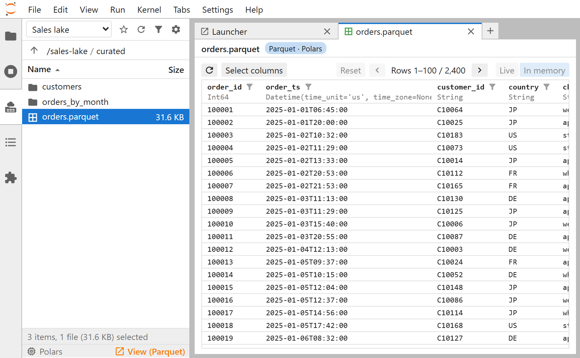The height and width of the screenshot is (358, 580).
Task: Open the file browser sidebar icon
Action: (11, 36)
